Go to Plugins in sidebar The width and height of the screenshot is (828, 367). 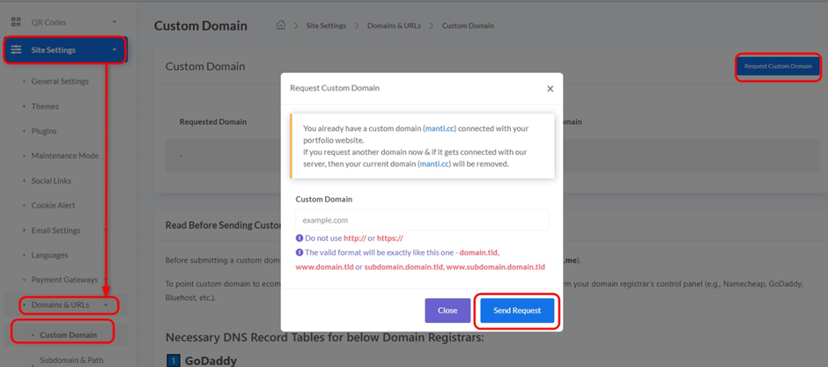44,131
